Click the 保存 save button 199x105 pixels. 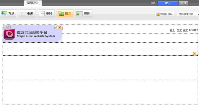click(x=168, y=3)
